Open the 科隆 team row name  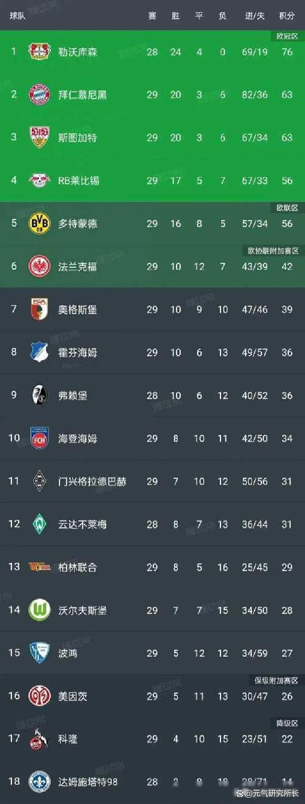(68, 739)
